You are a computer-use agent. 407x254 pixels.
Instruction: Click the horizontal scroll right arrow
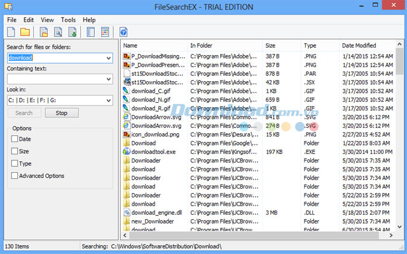pyautogui.click(x=391, y=236)
